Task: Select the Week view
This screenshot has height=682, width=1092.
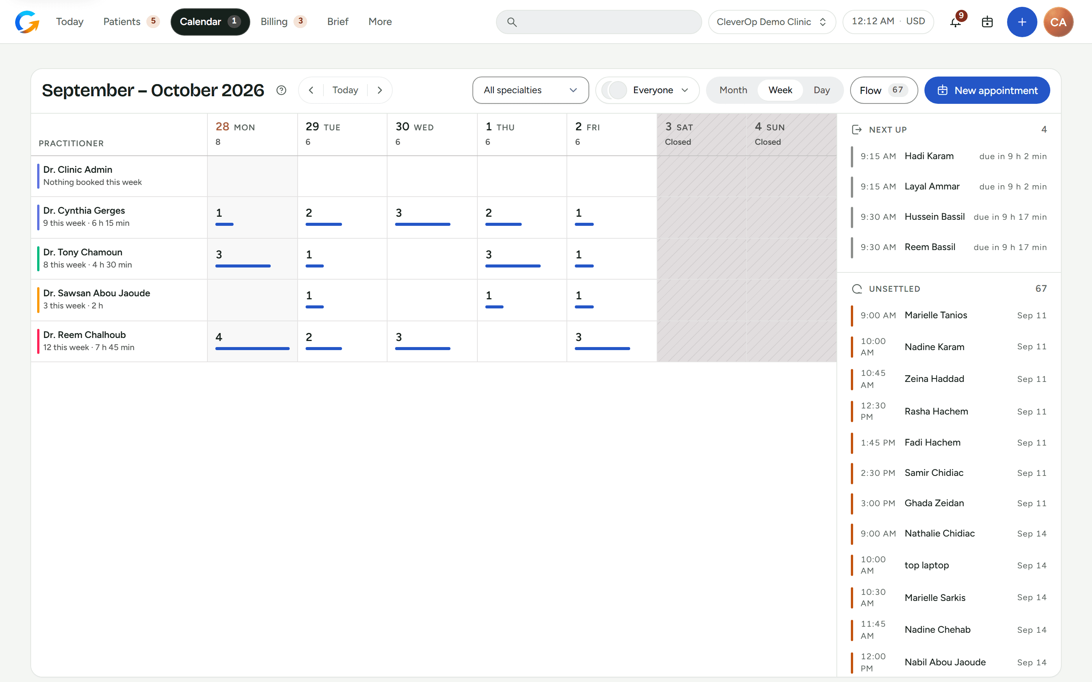Action: tap(780, 90)
